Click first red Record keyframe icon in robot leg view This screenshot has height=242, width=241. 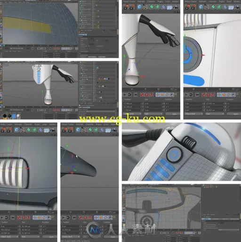(x=142, y=95)
